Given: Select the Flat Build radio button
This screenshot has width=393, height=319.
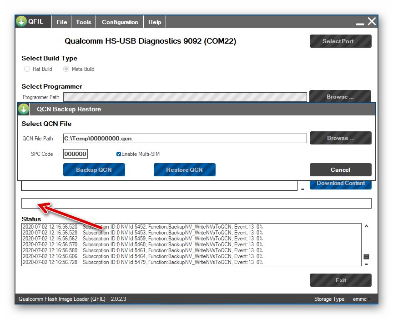Looking at the screenshot, I should click(x=27, y=69).
